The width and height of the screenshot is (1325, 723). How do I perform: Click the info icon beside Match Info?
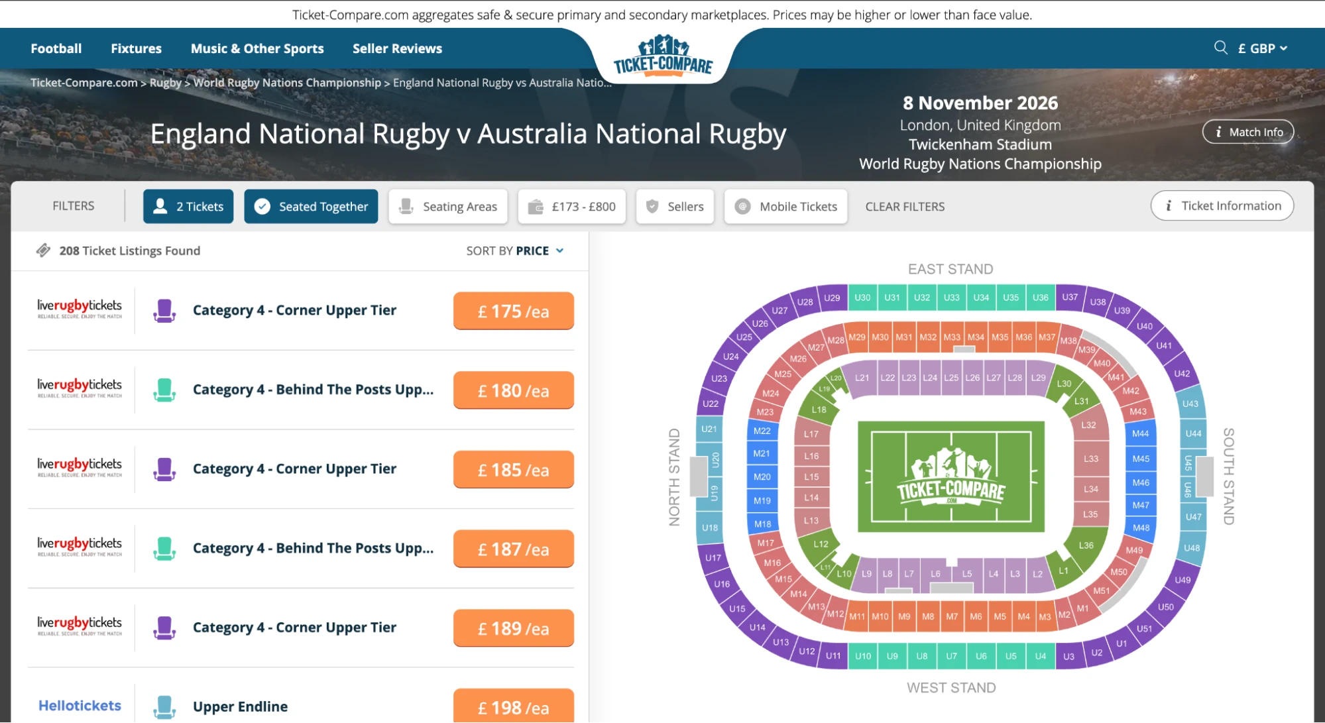point(1218,132)
